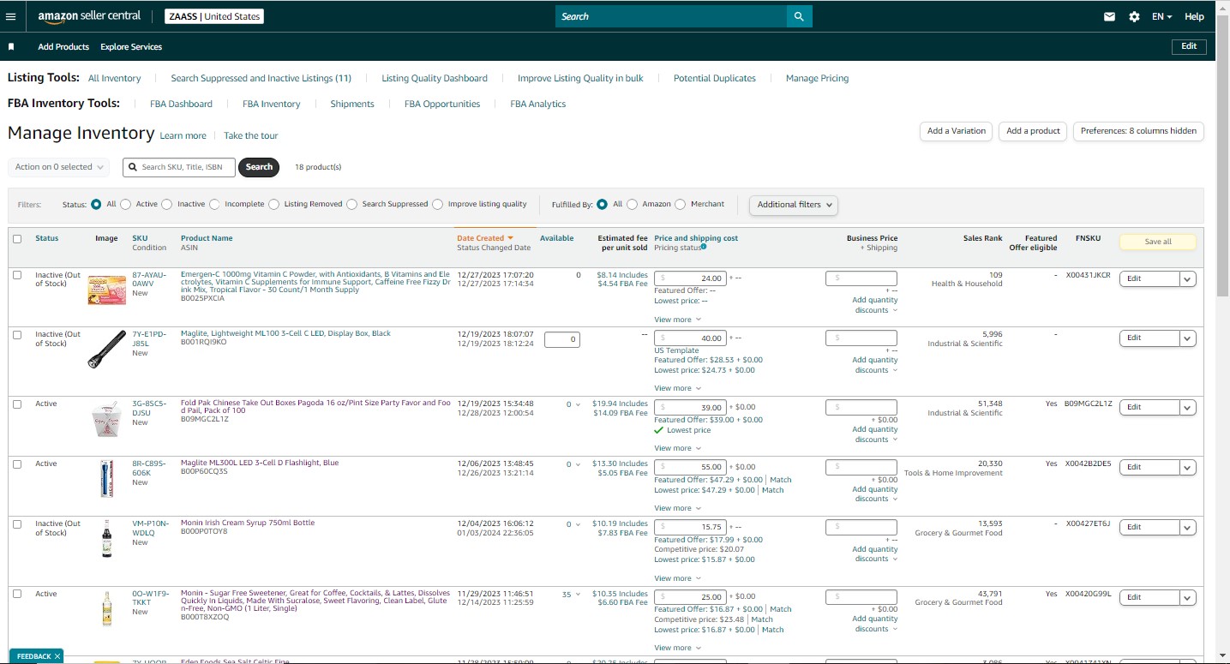This screenshot has height=664, width=1230.
Task: Click the Save all button
Action: click(x=1158, y=242)
